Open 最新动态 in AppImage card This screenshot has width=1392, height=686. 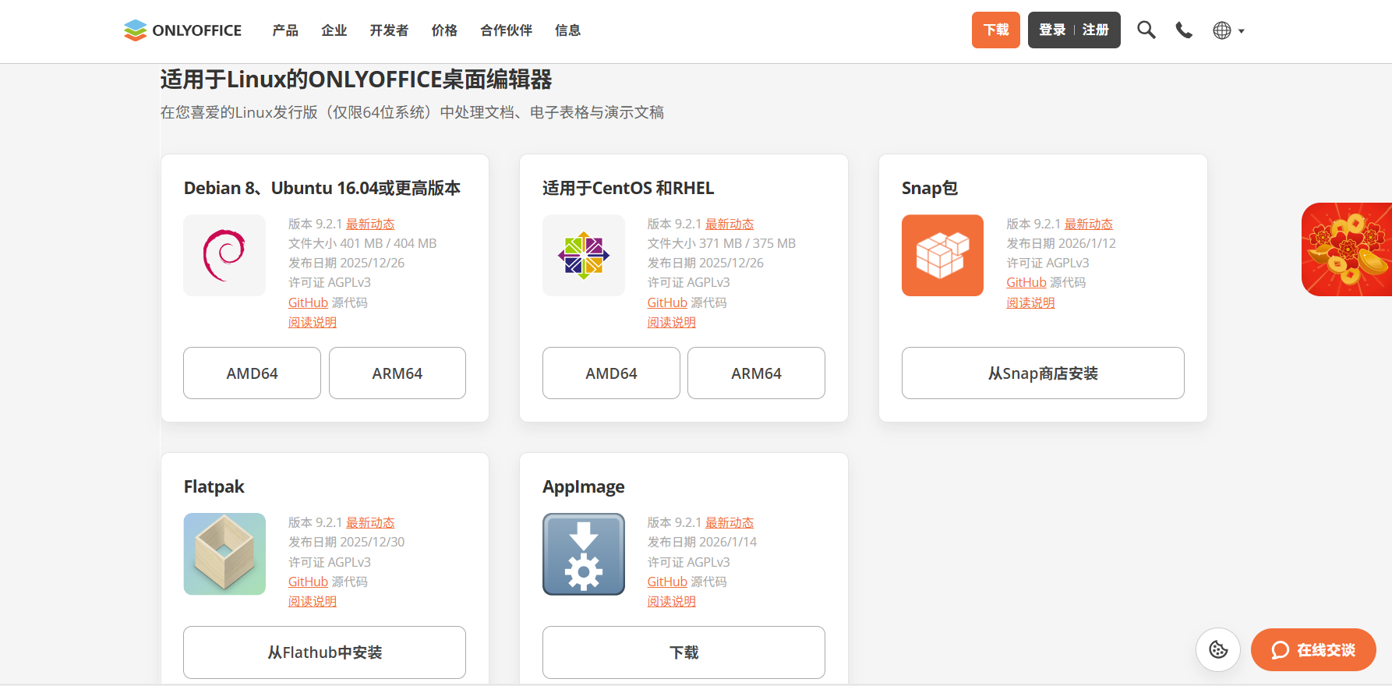pos(730,522)
